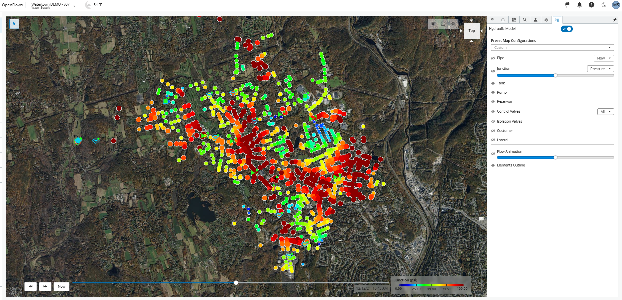
Task: Click the Junction (psi) color legend bar
Action: pos(431,285)
